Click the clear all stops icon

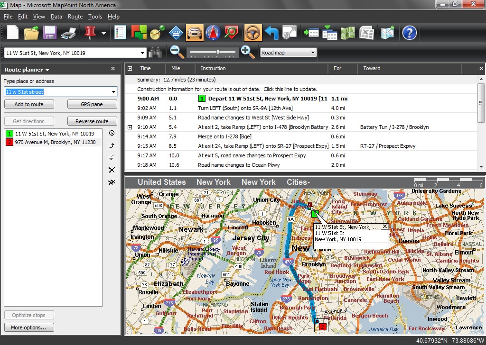click(x=112, y=182)
